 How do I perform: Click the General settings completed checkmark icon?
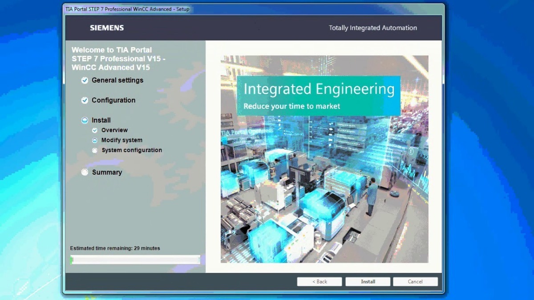tap(85, 80)
